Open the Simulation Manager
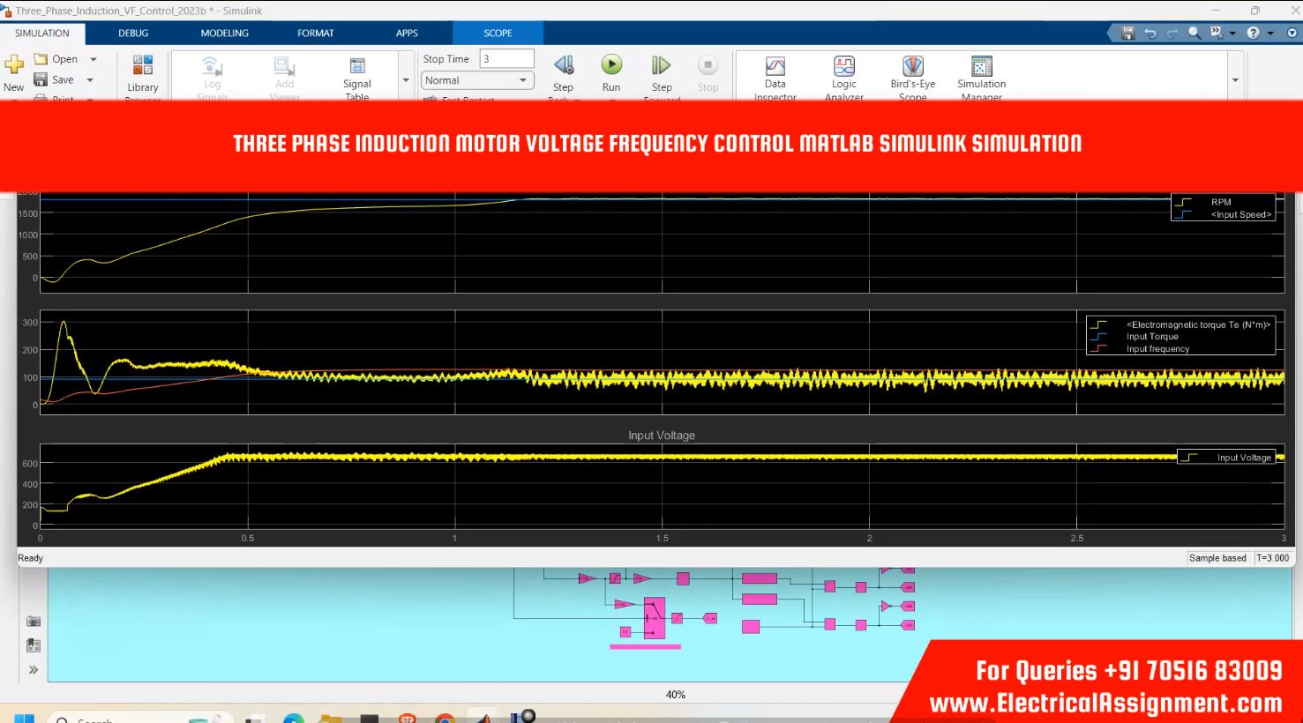This screenshot has height=723, width=1303. [x=981, y=67]
